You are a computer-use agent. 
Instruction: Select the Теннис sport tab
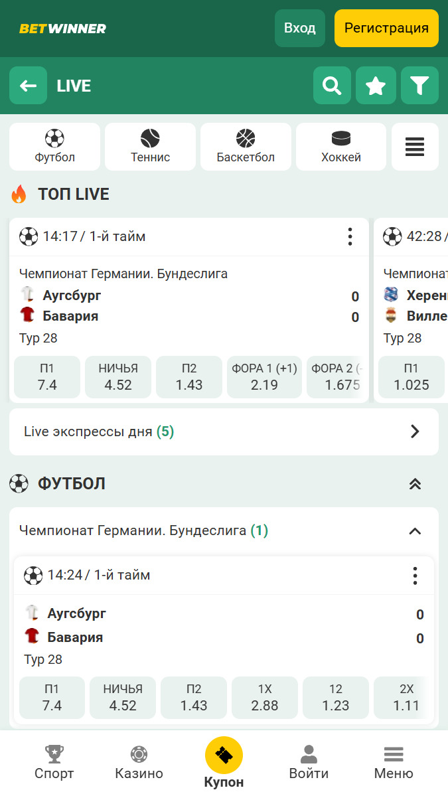pyautogui.click(x=150, y=147)
